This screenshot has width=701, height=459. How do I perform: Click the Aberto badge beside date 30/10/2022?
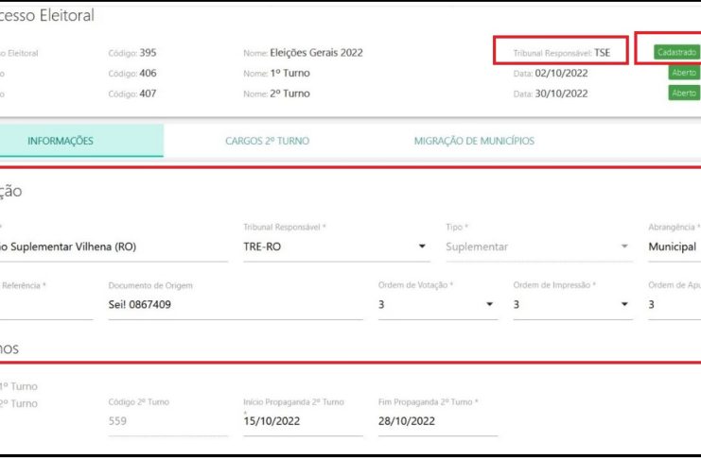coord(684,93)
